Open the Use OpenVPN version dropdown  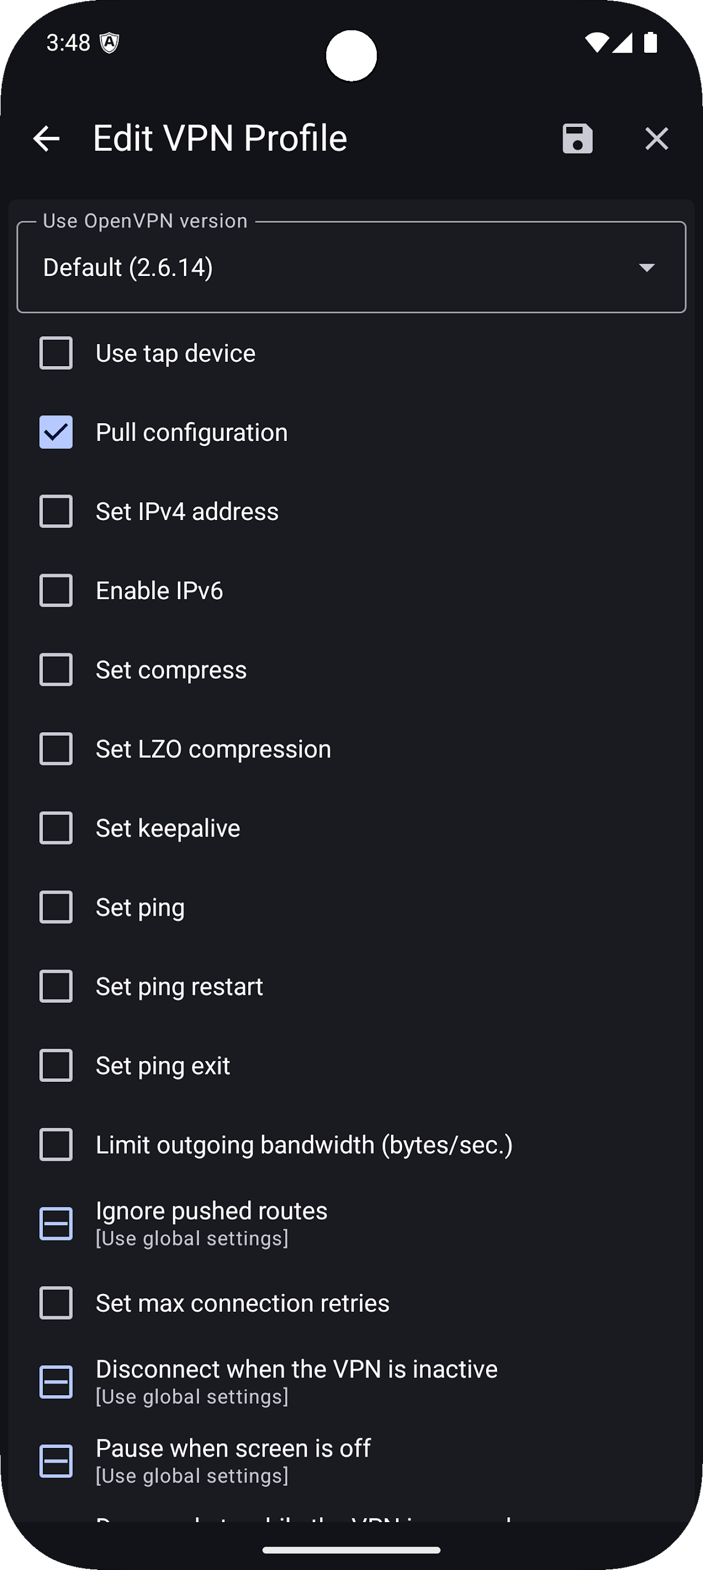click(351, 267)
